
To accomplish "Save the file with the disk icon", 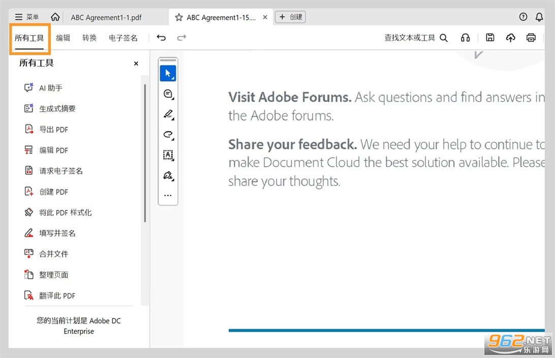I will point(490,38).
